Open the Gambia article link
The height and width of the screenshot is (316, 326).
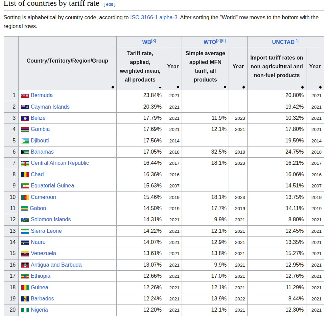(x=40, y=129)
